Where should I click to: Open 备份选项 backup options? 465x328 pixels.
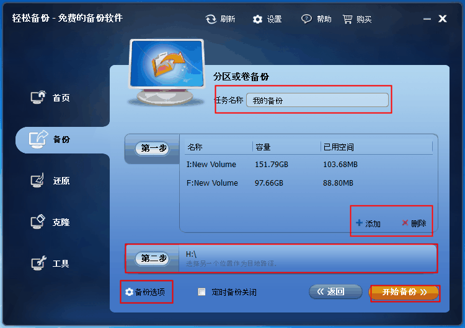click(145, 292)
